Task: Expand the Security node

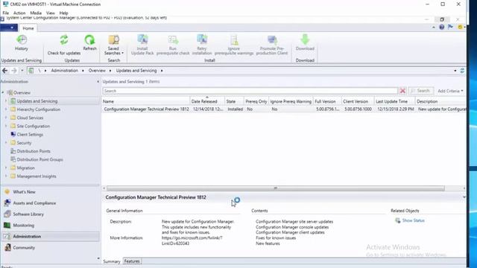Action: (x=6, y=143)
